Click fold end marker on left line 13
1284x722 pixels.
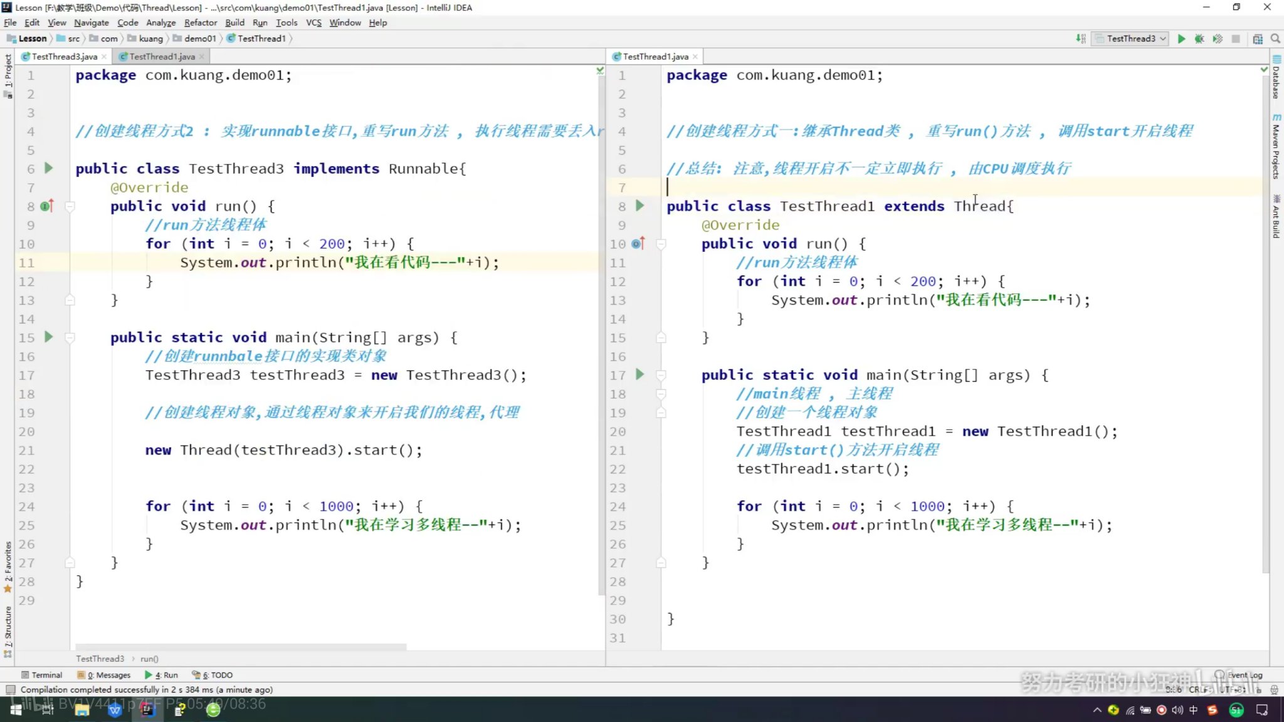tap(70, 300)
